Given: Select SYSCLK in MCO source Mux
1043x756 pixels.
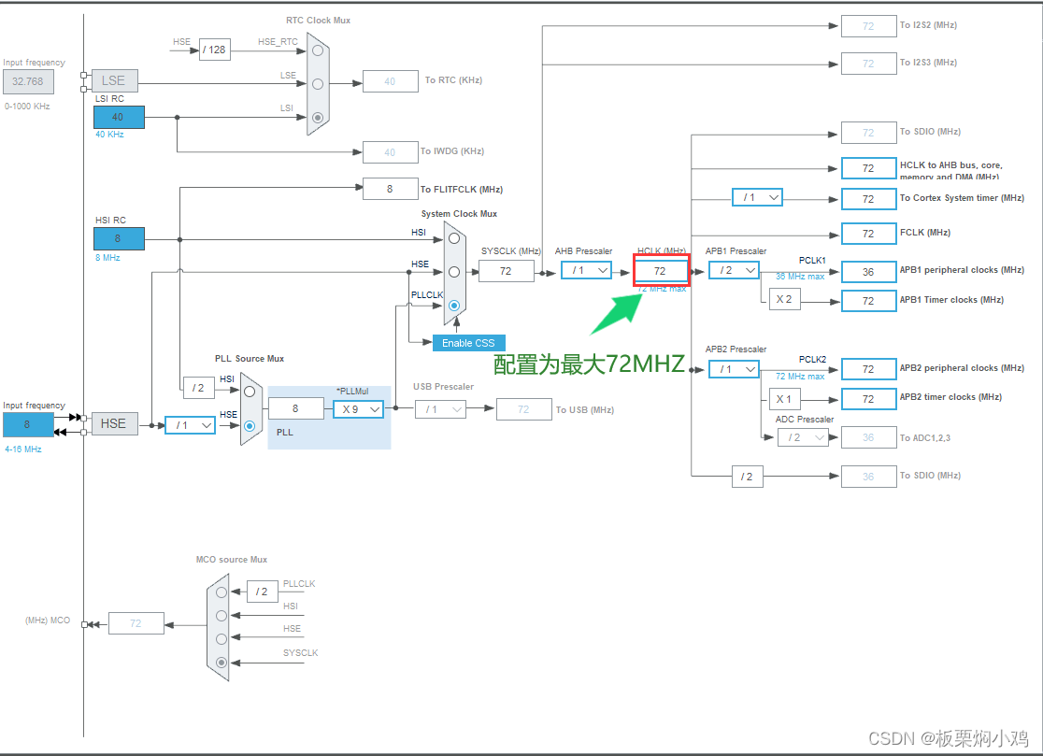Looking at the screenshot, I should pos(221,663).
